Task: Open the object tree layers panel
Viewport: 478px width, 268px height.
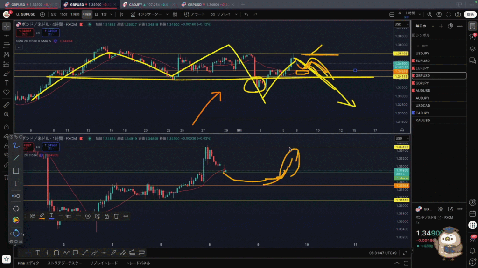Action: pos(472,48)
